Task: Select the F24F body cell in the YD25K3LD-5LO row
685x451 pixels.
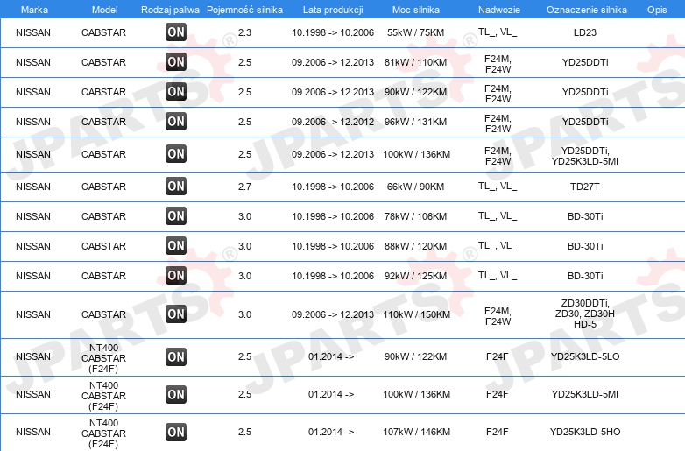Action: pos(498,356)
